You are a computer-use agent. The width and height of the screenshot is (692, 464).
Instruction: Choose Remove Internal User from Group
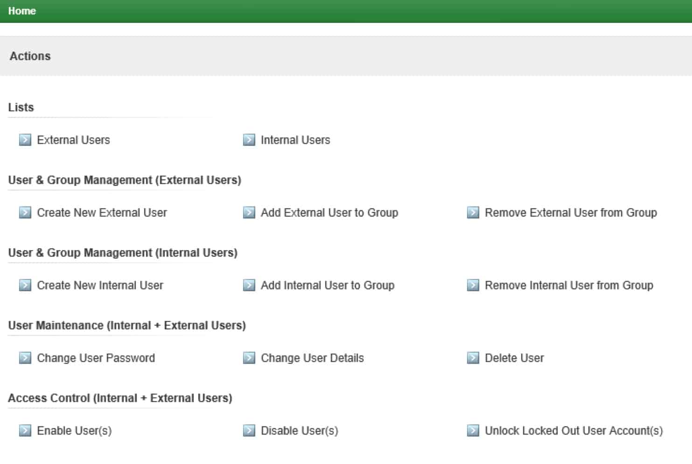pos(568,285)
